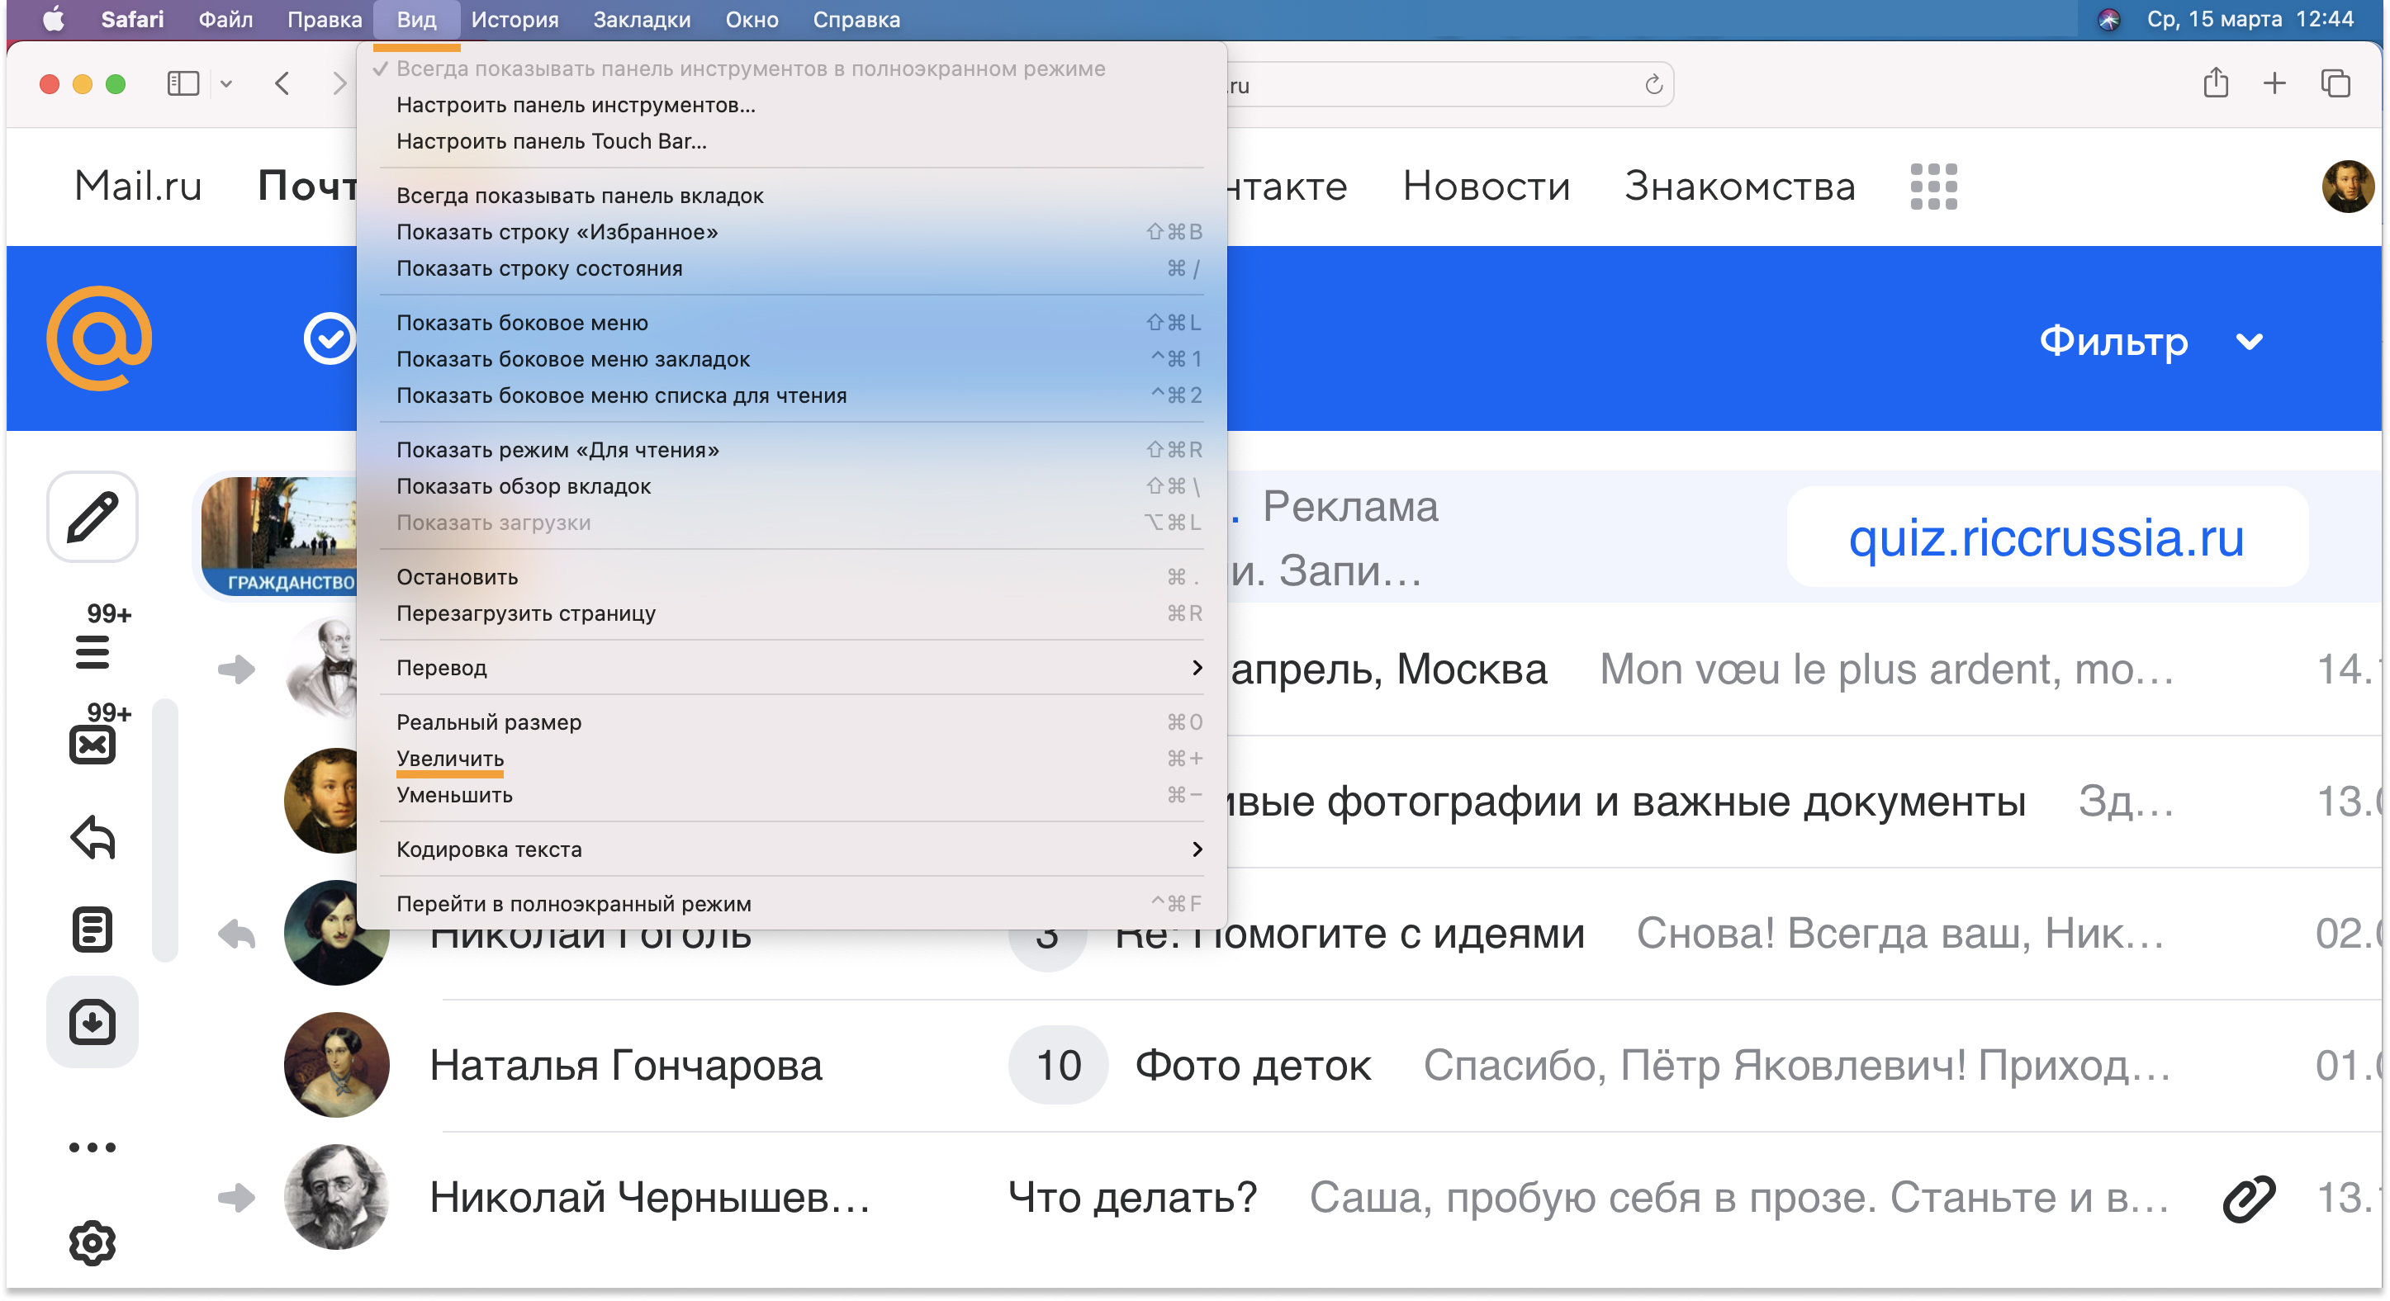Click Николай Чернышевский avatar

[x=336, y=1197]
